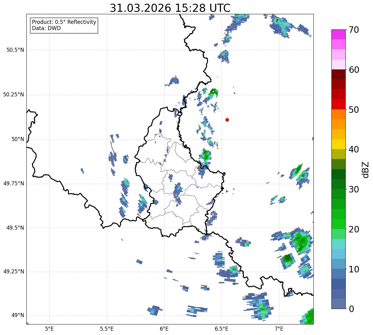Viewport: 373px width, 335px height.
Task: Click the 49°N latitude label
Action: click(x=18, y=315)
